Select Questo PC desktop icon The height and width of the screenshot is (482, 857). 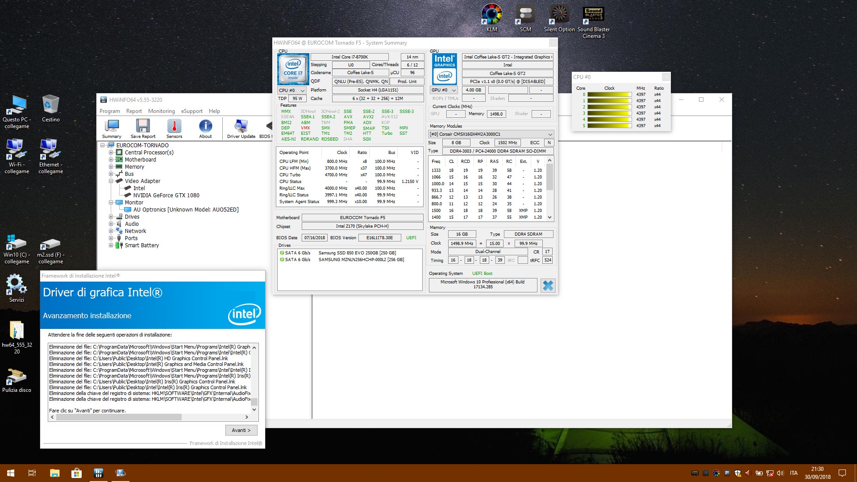tap(17, 112)
